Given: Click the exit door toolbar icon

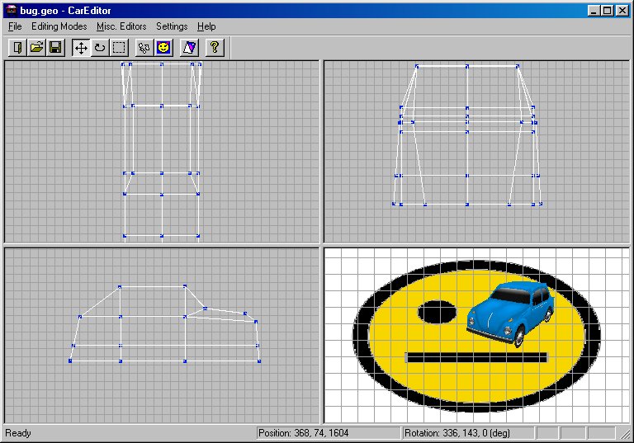Looking at the screenshot, I should (17, 48).
